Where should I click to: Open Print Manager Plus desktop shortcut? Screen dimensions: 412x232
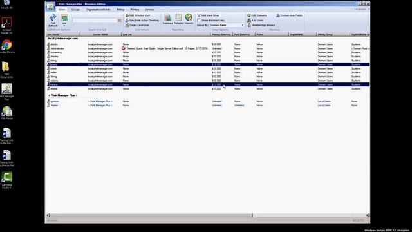(6, 92)
